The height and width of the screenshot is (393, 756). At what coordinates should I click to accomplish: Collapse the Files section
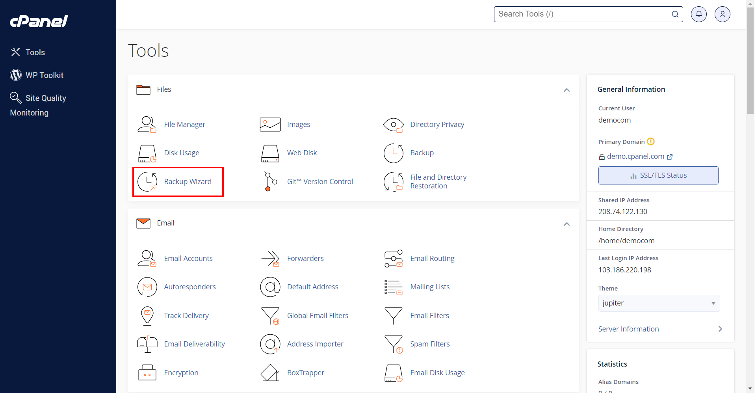click(x=567, y=90)
